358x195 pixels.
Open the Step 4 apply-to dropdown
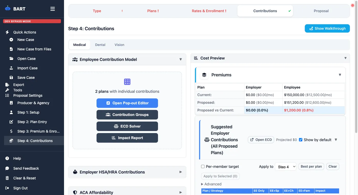[x=286, y=166]
